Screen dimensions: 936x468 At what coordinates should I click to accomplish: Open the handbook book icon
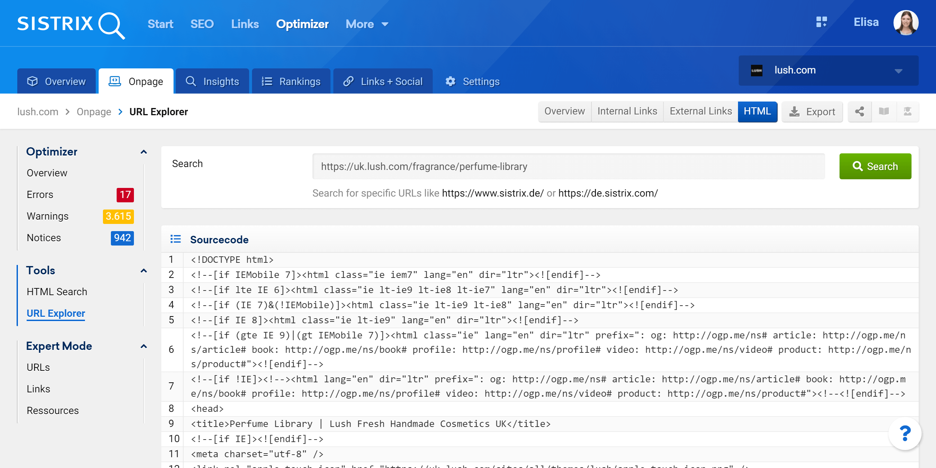884,112
